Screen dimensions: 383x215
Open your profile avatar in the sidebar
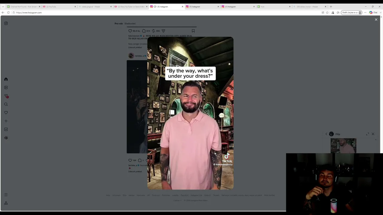[x=6, y=138]
